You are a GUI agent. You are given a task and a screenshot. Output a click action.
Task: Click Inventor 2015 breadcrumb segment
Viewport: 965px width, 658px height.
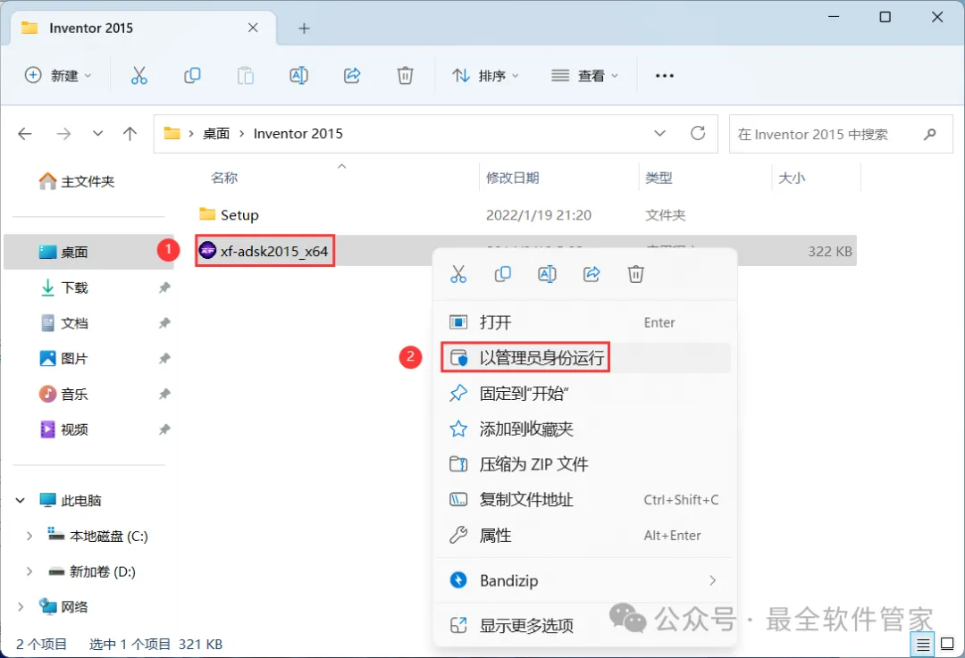298,133
